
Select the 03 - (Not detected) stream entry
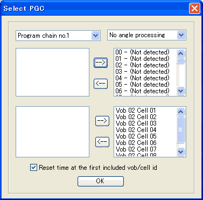(142, 72)
